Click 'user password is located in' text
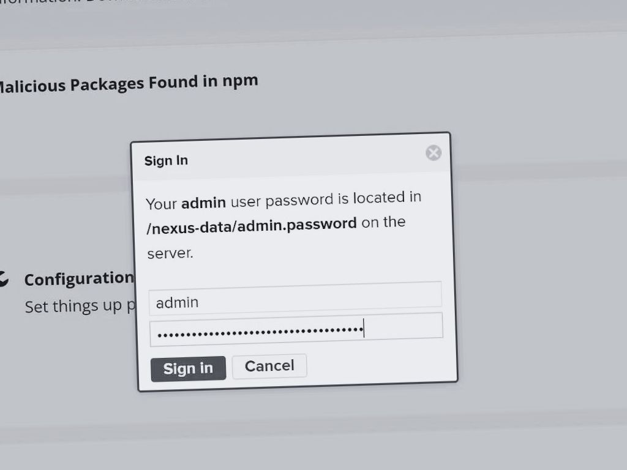The height and width of the screenshot is (470, 627). click(326, 199)
